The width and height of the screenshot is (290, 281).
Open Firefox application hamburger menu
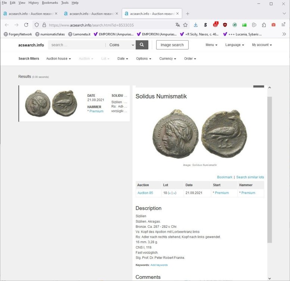point(283,25)
